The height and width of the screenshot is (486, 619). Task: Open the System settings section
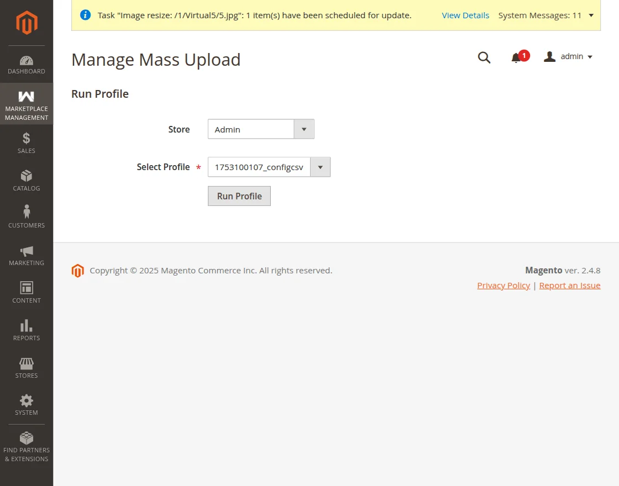click(26, 404)
